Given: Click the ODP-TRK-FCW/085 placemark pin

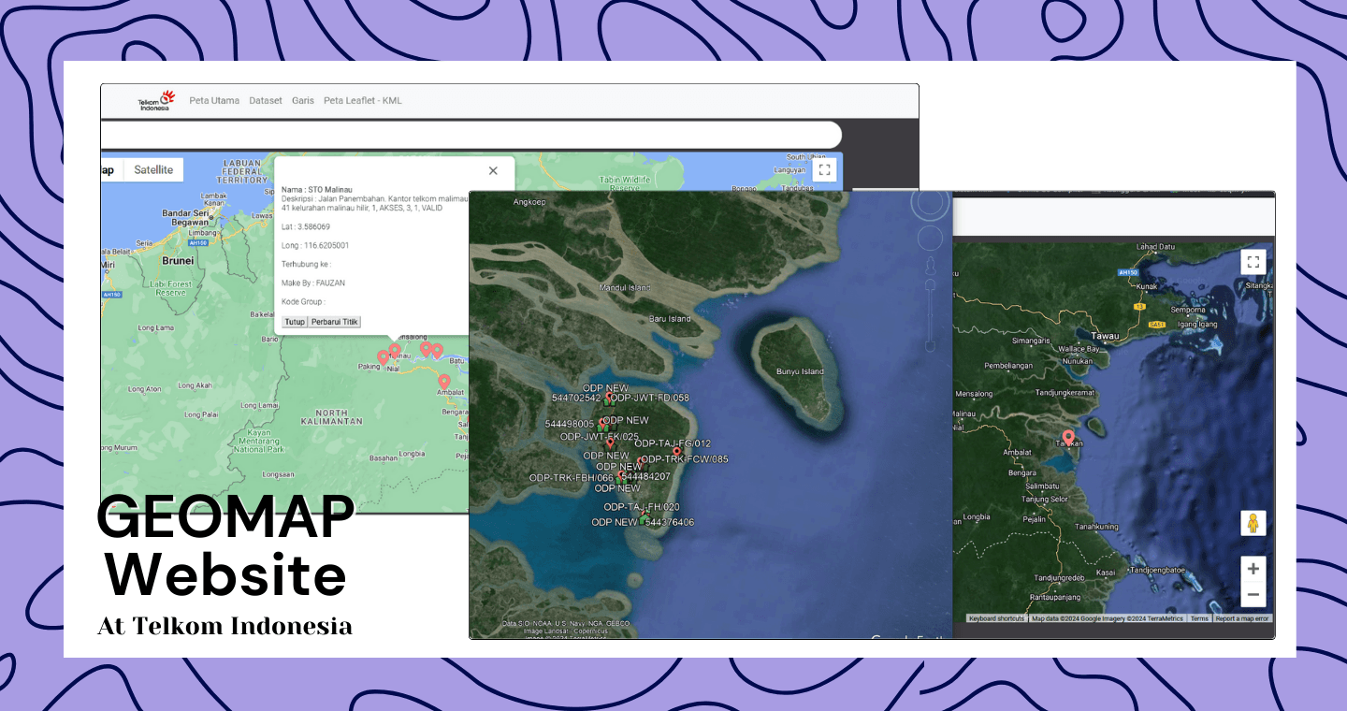Looking at the screenshot, I should [x=640, y=461].
